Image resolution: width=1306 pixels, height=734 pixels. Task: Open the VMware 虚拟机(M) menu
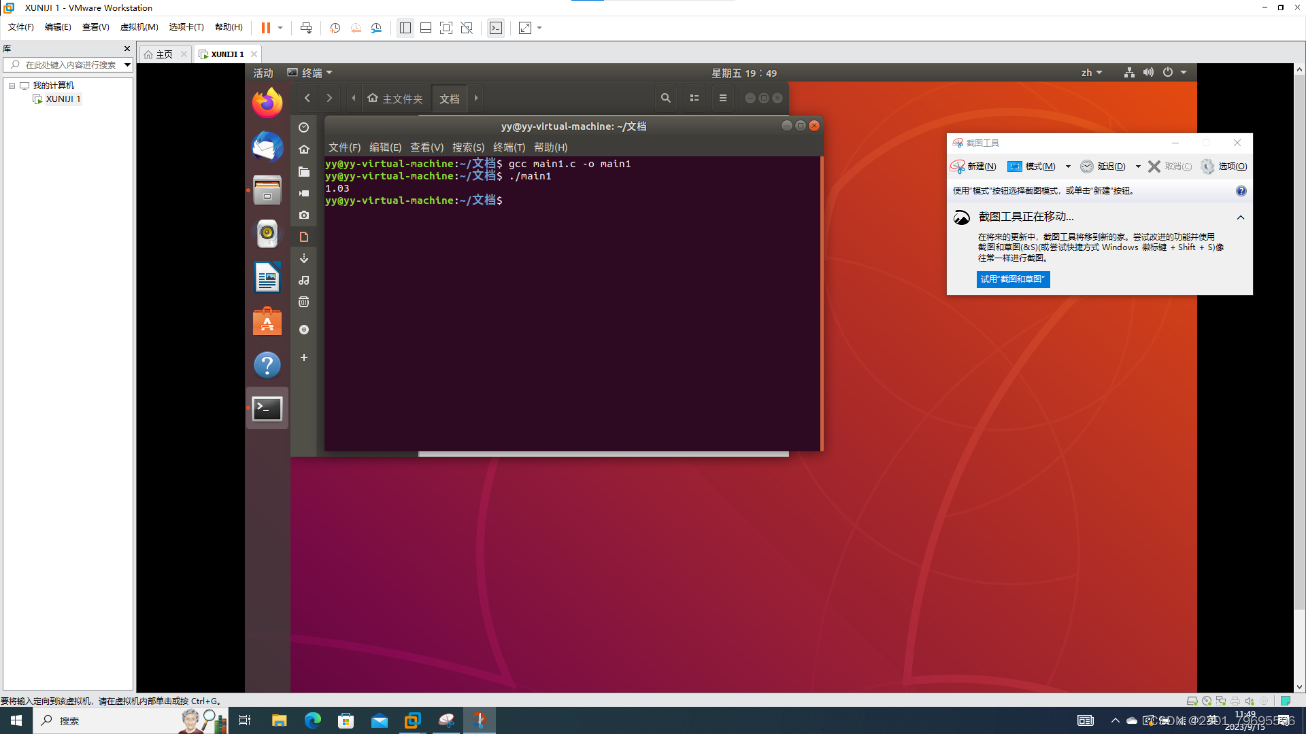(x=139, y=27)
